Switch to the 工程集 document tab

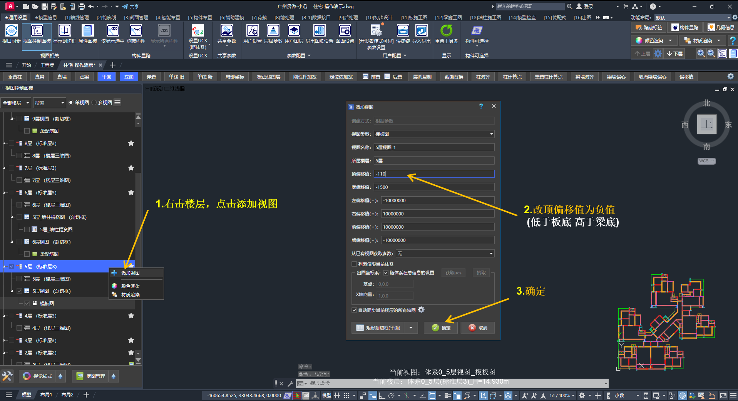[x=47, y=65]
